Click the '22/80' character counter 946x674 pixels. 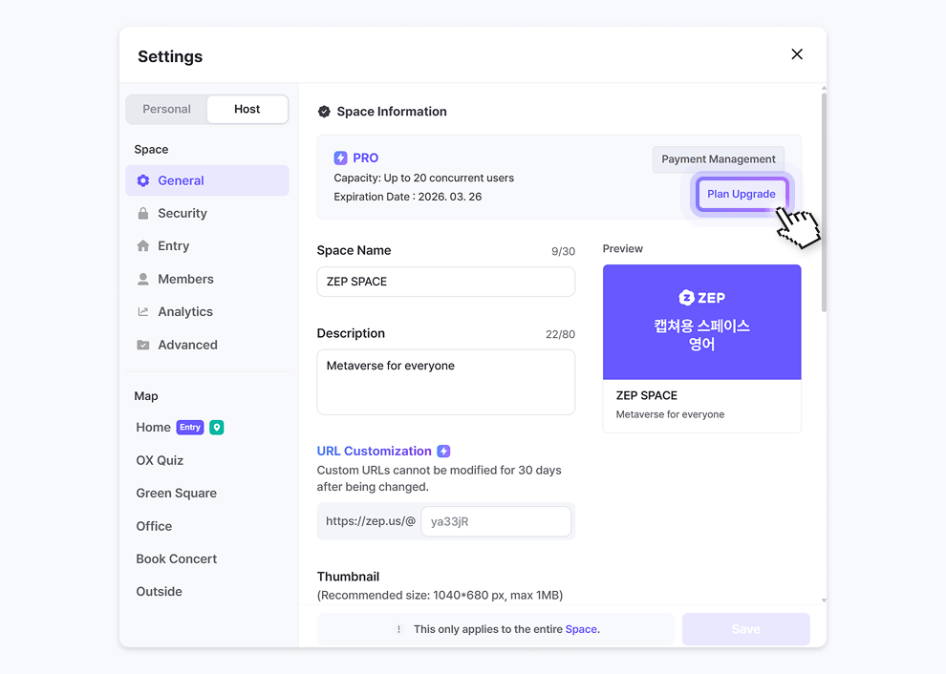point(560,334)
